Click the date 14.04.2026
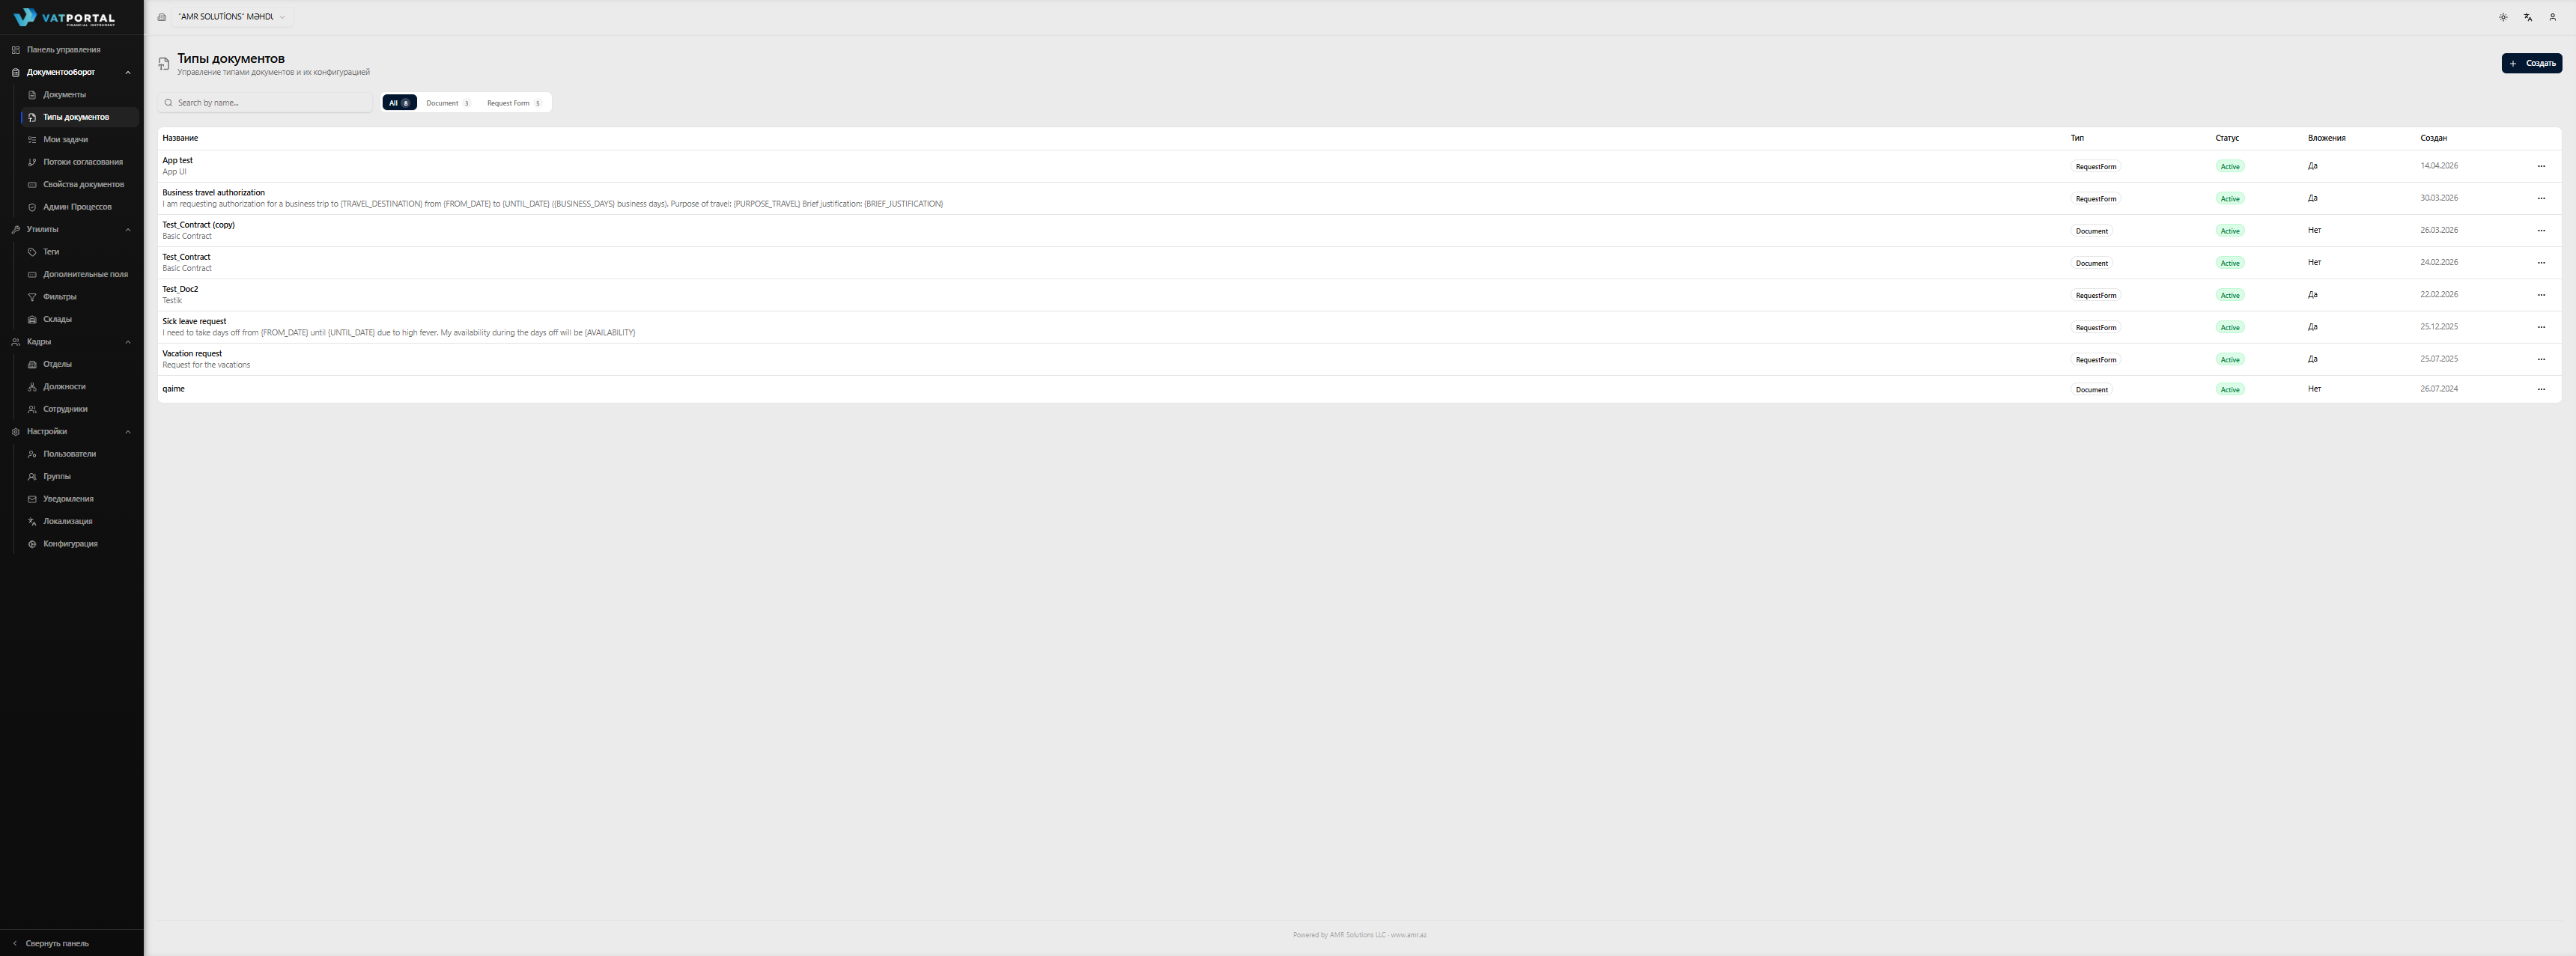2576x956 pixels. (2439, 166)
